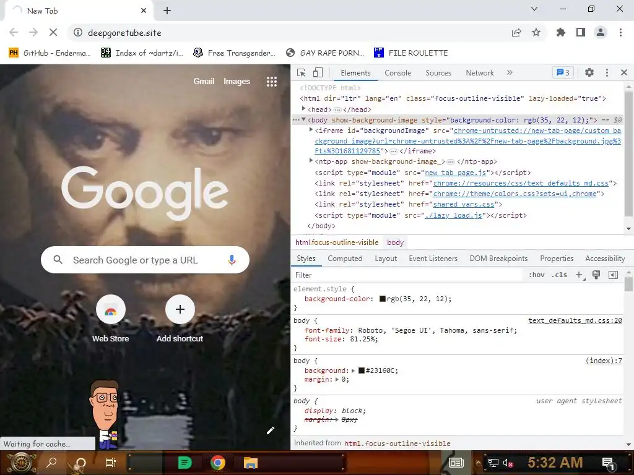Open Images link on new tab page
The height and width of the screenshot is (475, 634).
pos(237,81)
